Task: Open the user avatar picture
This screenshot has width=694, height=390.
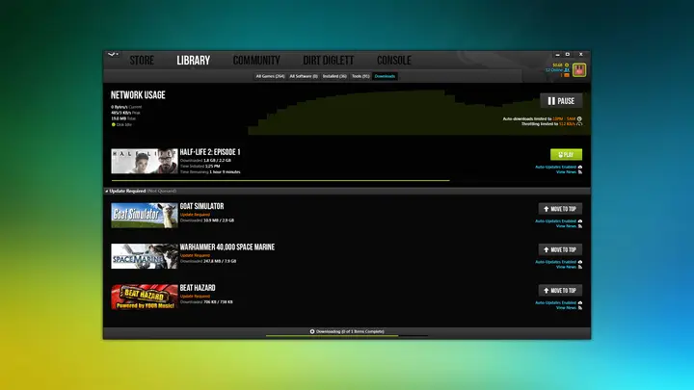Action: (579, 70)
